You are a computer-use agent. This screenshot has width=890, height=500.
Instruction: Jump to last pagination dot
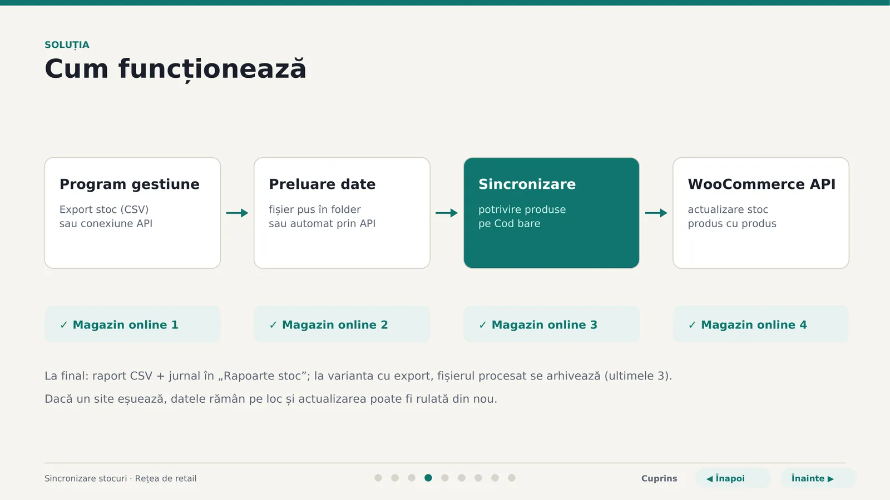[512, 478]
